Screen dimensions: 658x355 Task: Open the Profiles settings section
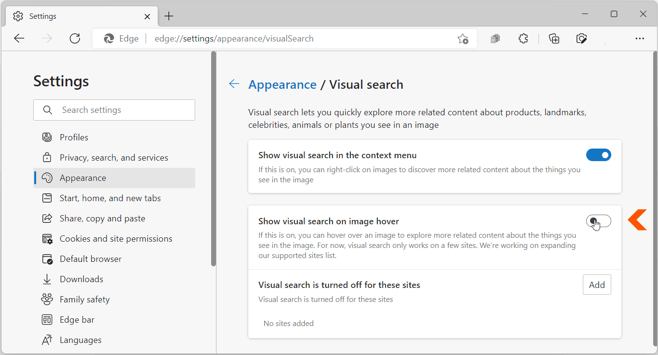(x=114, y=137)
